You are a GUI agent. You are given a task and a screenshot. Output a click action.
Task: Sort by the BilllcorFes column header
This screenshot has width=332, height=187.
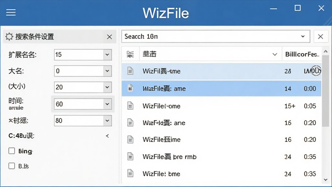point(302,54)
